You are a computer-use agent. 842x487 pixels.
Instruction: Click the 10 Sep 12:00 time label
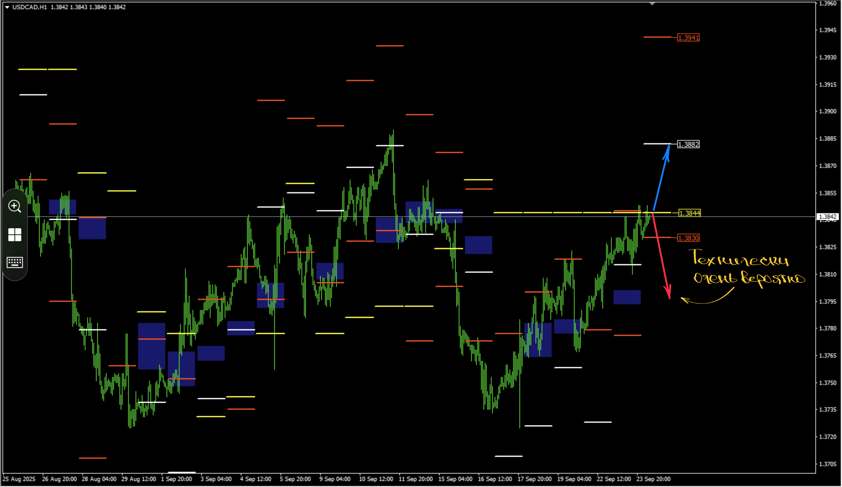pyautogui.click(x=376, y=479)
